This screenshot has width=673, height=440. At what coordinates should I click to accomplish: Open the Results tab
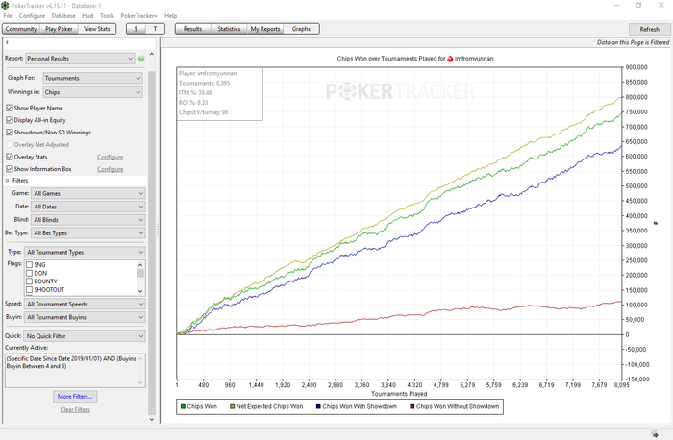[x=192, y=29]
